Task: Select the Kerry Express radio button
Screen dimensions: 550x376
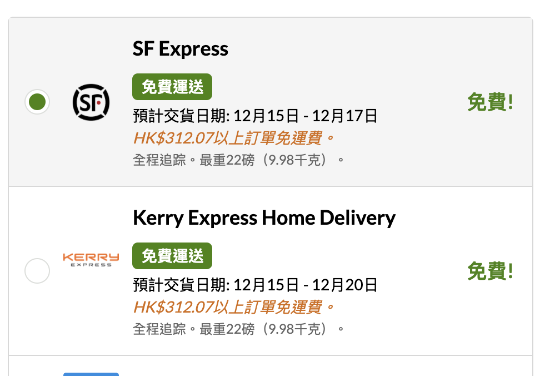Action: point(37,271)
